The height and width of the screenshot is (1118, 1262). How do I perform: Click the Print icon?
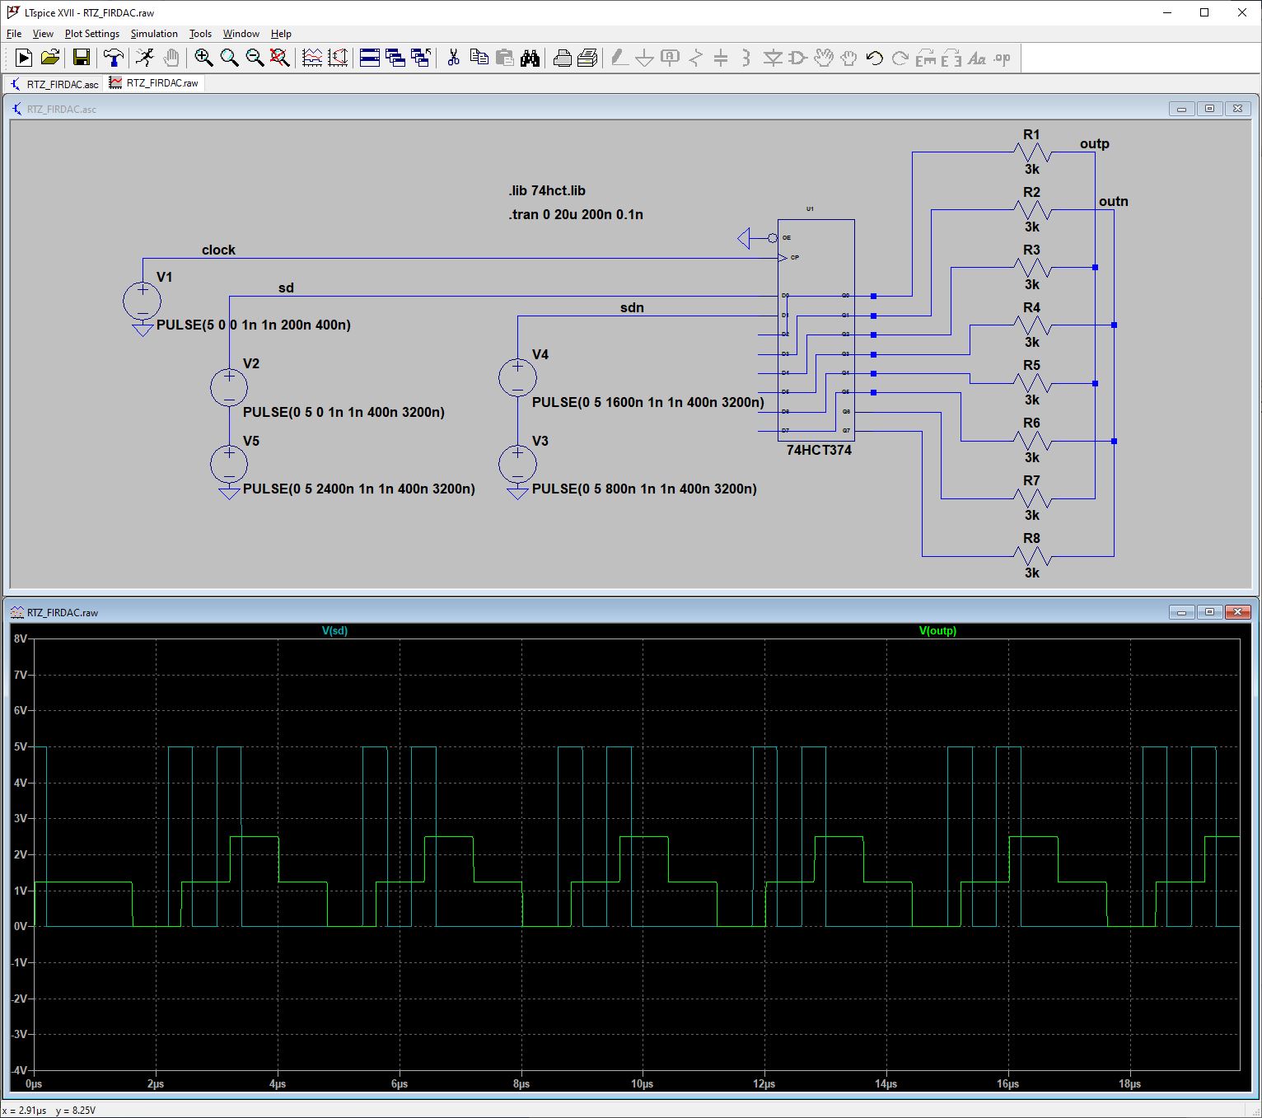click(x=562, y=58)
